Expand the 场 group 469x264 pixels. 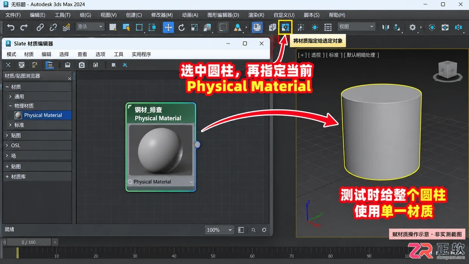point(7,156)
